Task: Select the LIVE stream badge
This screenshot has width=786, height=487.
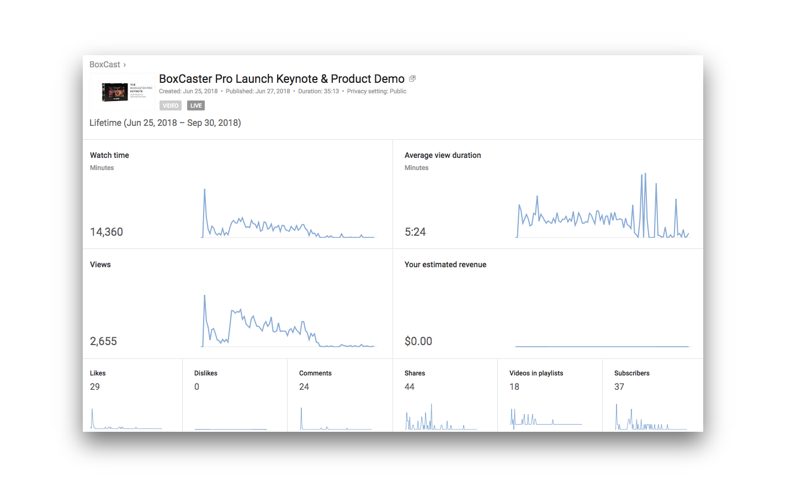Action: pos(196,105)
